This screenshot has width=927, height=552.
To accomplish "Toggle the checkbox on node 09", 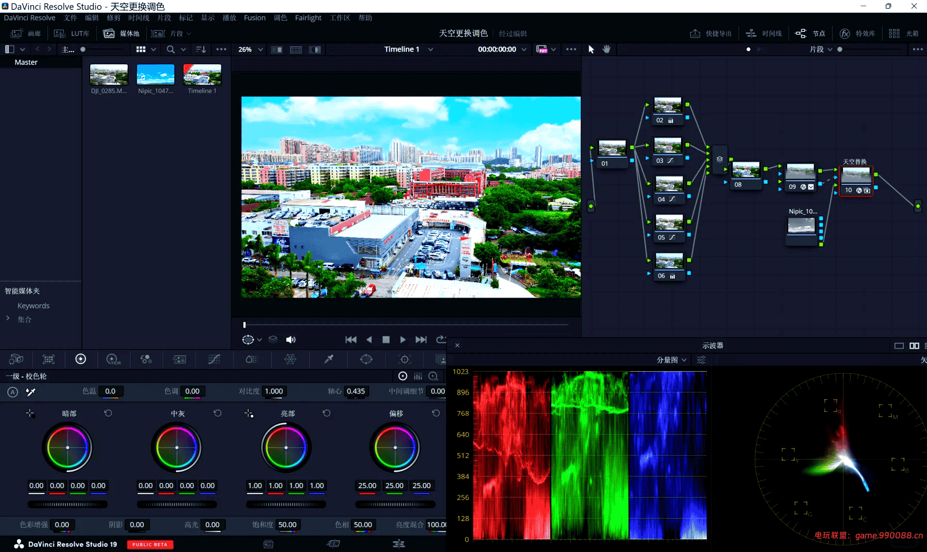I will (810, 187).
